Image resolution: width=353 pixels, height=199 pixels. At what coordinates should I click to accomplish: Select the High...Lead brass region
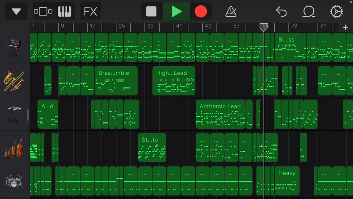174,81
